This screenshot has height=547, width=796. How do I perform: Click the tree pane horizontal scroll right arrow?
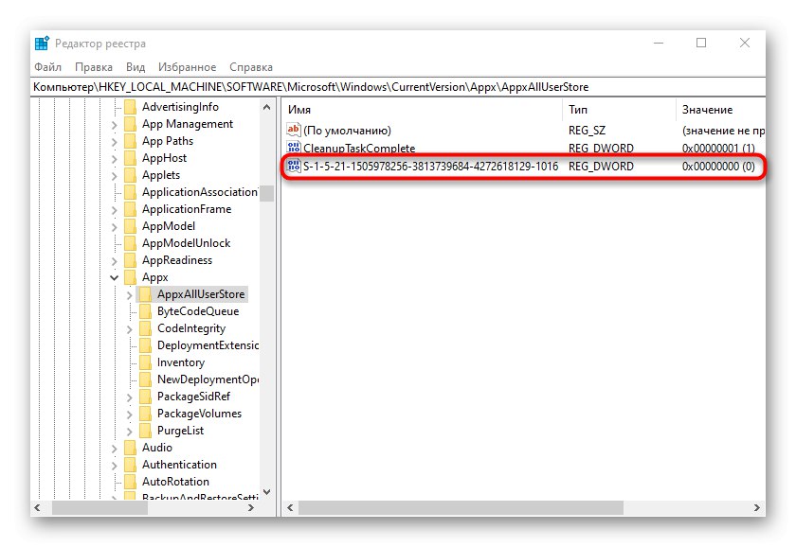pos(250,507)
